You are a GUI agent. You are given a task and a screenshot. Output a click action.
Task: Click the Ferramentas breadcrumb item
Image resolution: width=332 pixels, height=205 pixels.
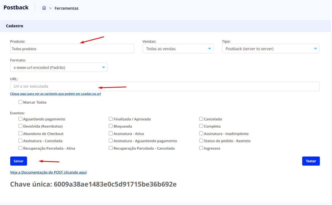[x=67, y=8]
